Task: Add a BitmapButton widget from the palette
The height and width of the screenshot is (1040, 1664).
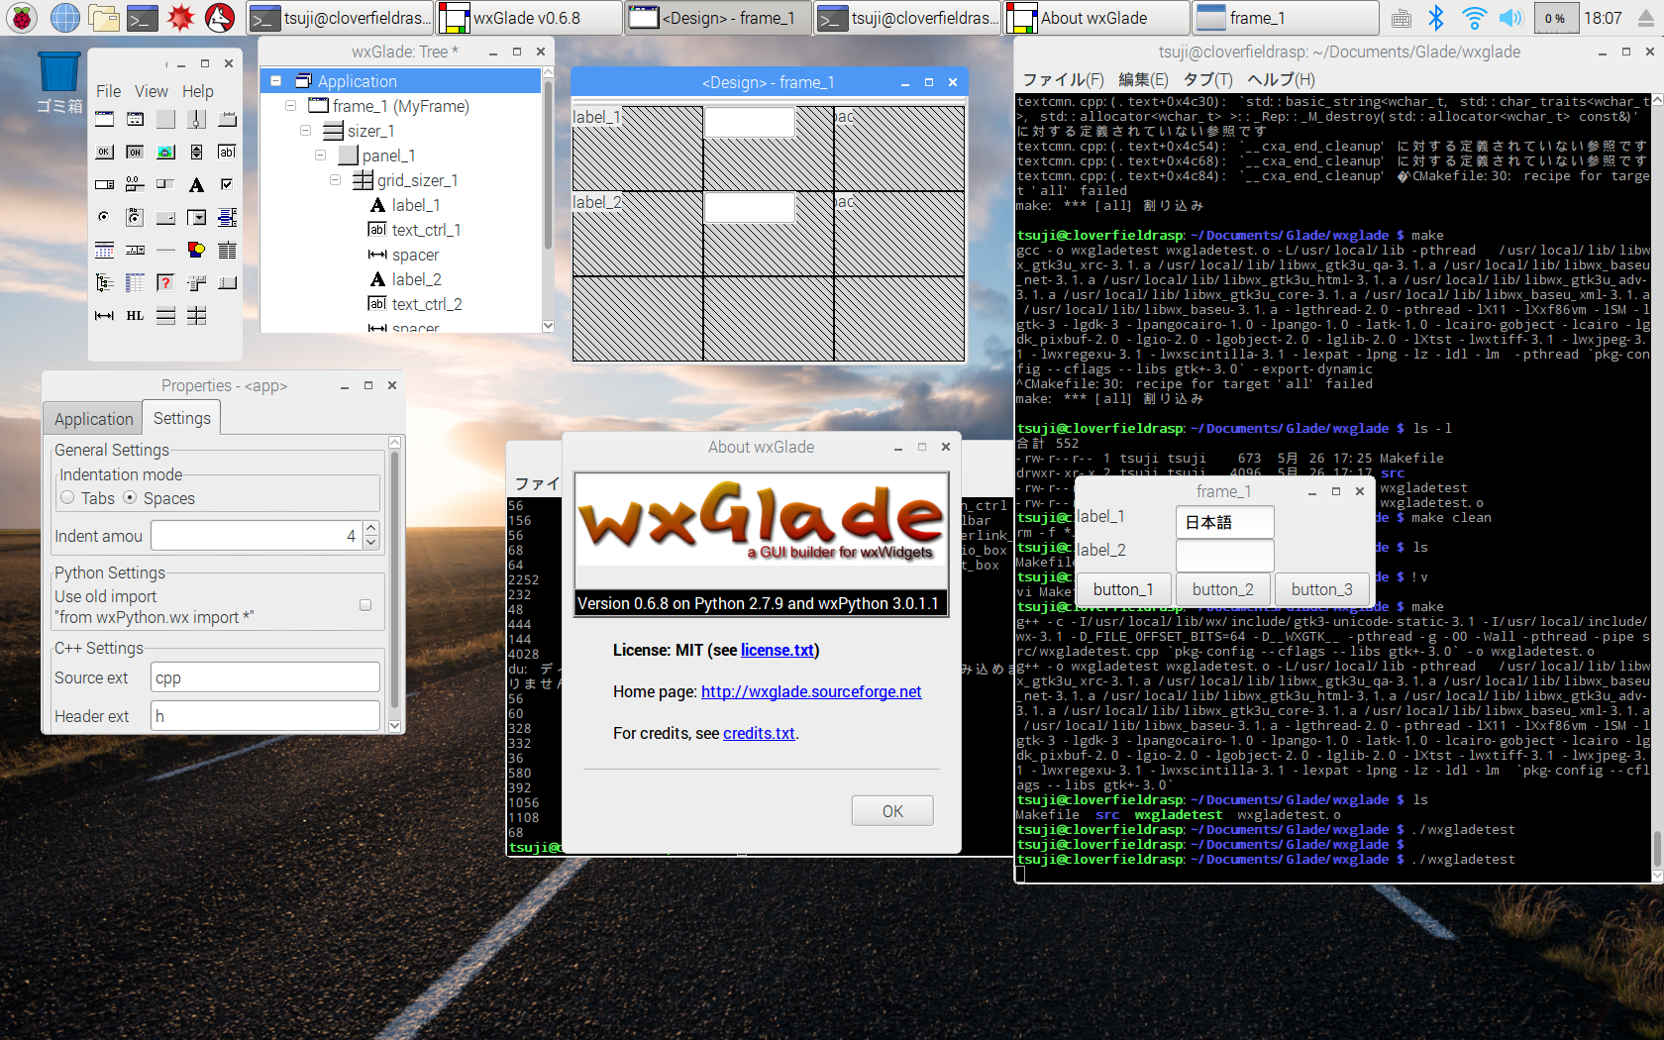Action: (165, 153)
